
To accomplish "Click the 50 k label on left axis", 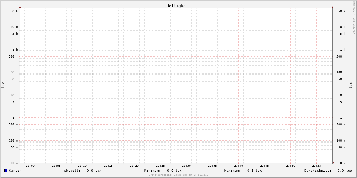I will point(14,11).
